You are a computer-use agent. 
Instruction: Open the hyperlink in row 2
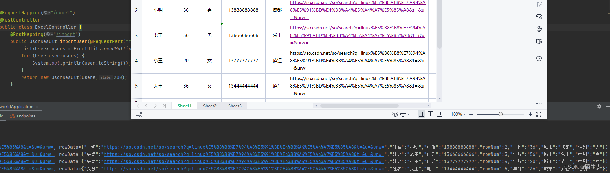pos(358,10)
